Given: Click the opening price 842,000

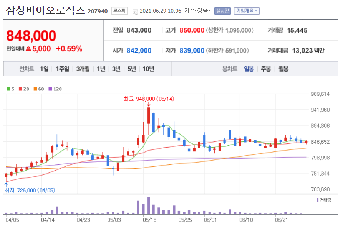Looking at the screenshot, I should coord(139,51).
